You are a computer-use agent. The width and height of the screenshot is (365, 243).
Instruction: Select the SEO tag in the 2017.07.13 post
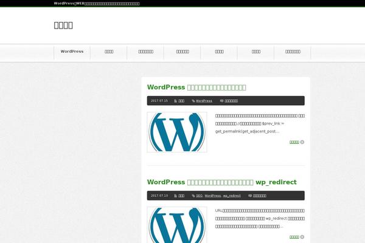[200, 196]
